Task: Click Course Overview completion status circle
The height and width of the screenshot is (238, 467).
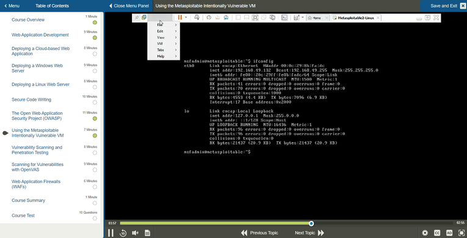Action: tap(95, 23)
